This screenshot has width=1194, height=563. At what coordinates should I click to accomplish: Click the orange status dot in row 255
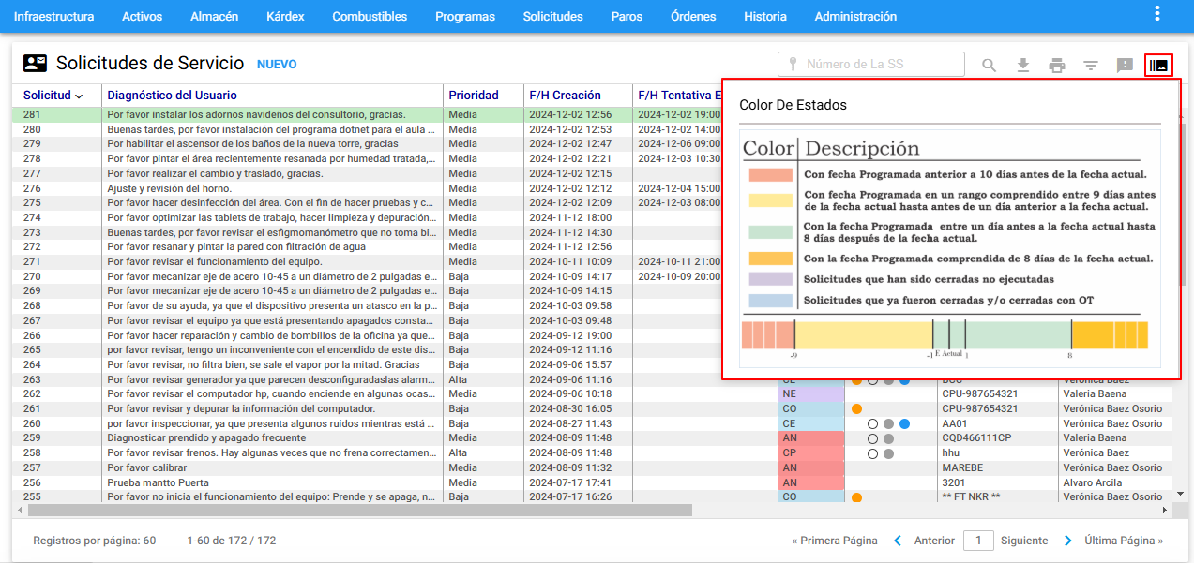(x=856, y=497)
